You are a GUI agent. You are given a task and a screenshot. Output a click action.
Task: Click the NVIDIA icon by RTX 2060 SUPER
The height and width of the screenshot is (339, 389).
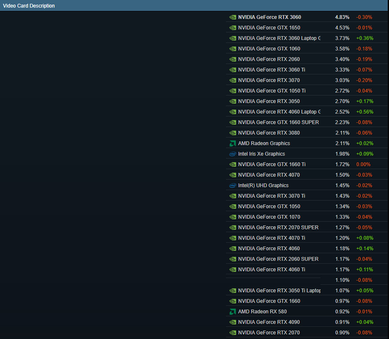233,259
